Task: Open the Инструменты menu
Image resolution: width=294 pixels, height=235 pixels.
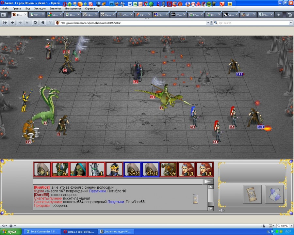Action: point(73,8)
